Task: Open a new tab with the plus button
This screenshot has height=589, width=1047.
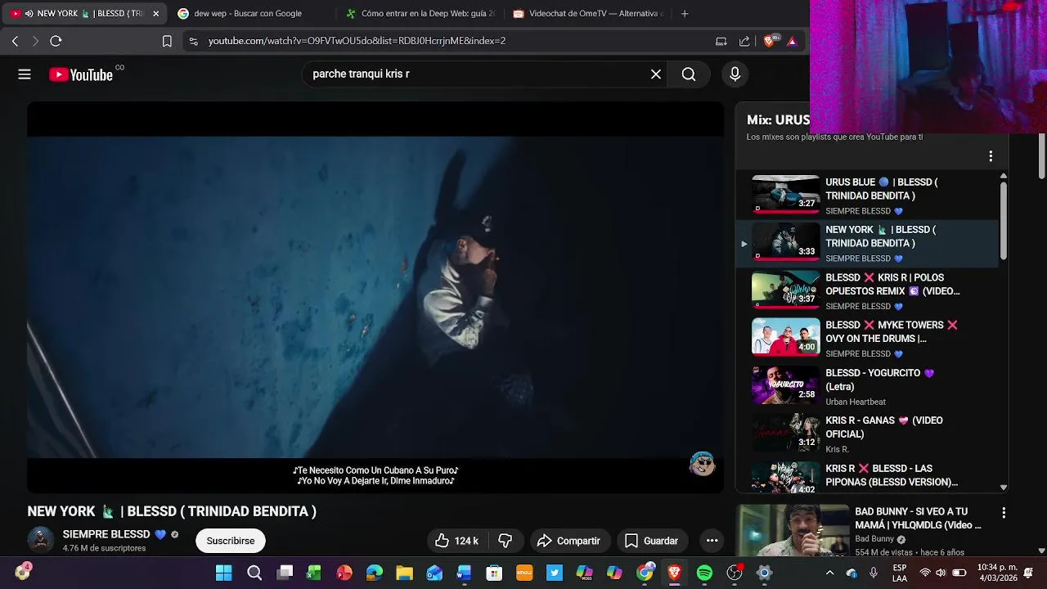Action: click(x=685, y=13)
